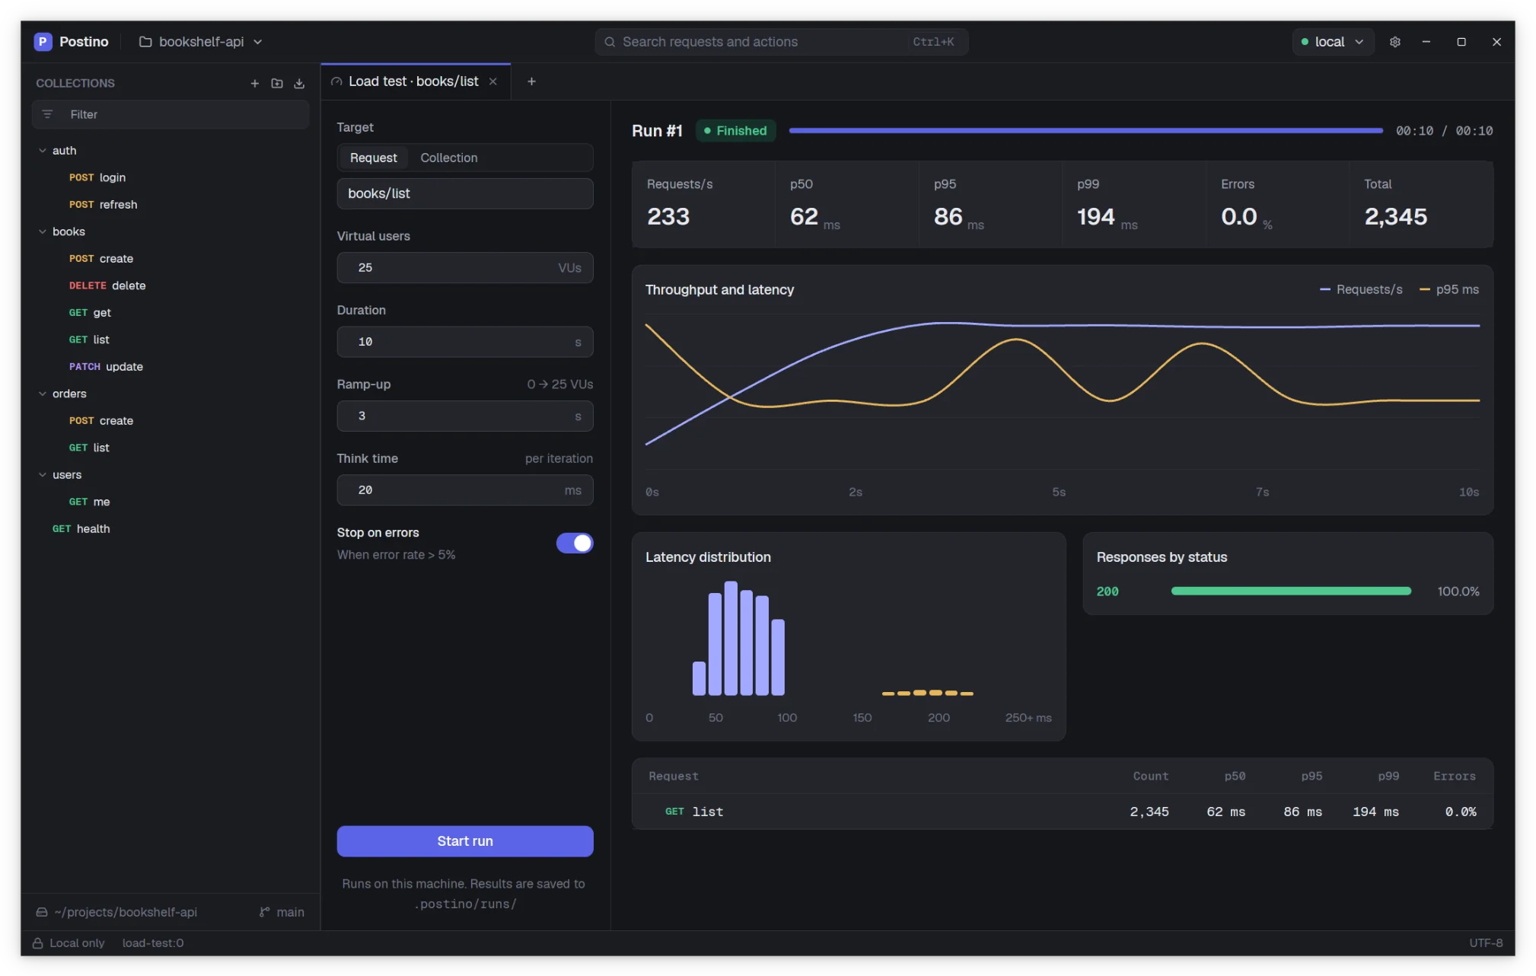Image resolution: width=1536 pixels, height=976 pixels.
Task: Select Request target mode
Action: pyautogui.click(x=373, y=158)
